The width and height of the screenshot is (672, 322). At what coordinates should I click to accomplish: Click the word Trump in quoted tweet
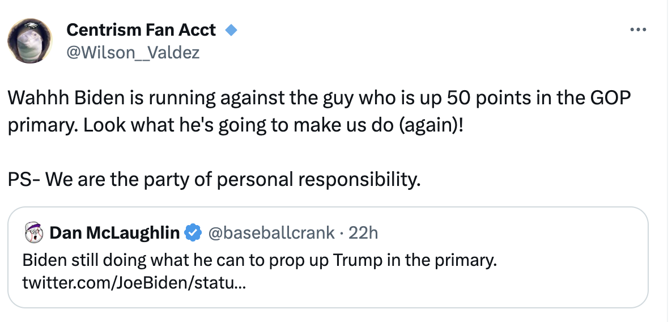[x=358, y=260]
